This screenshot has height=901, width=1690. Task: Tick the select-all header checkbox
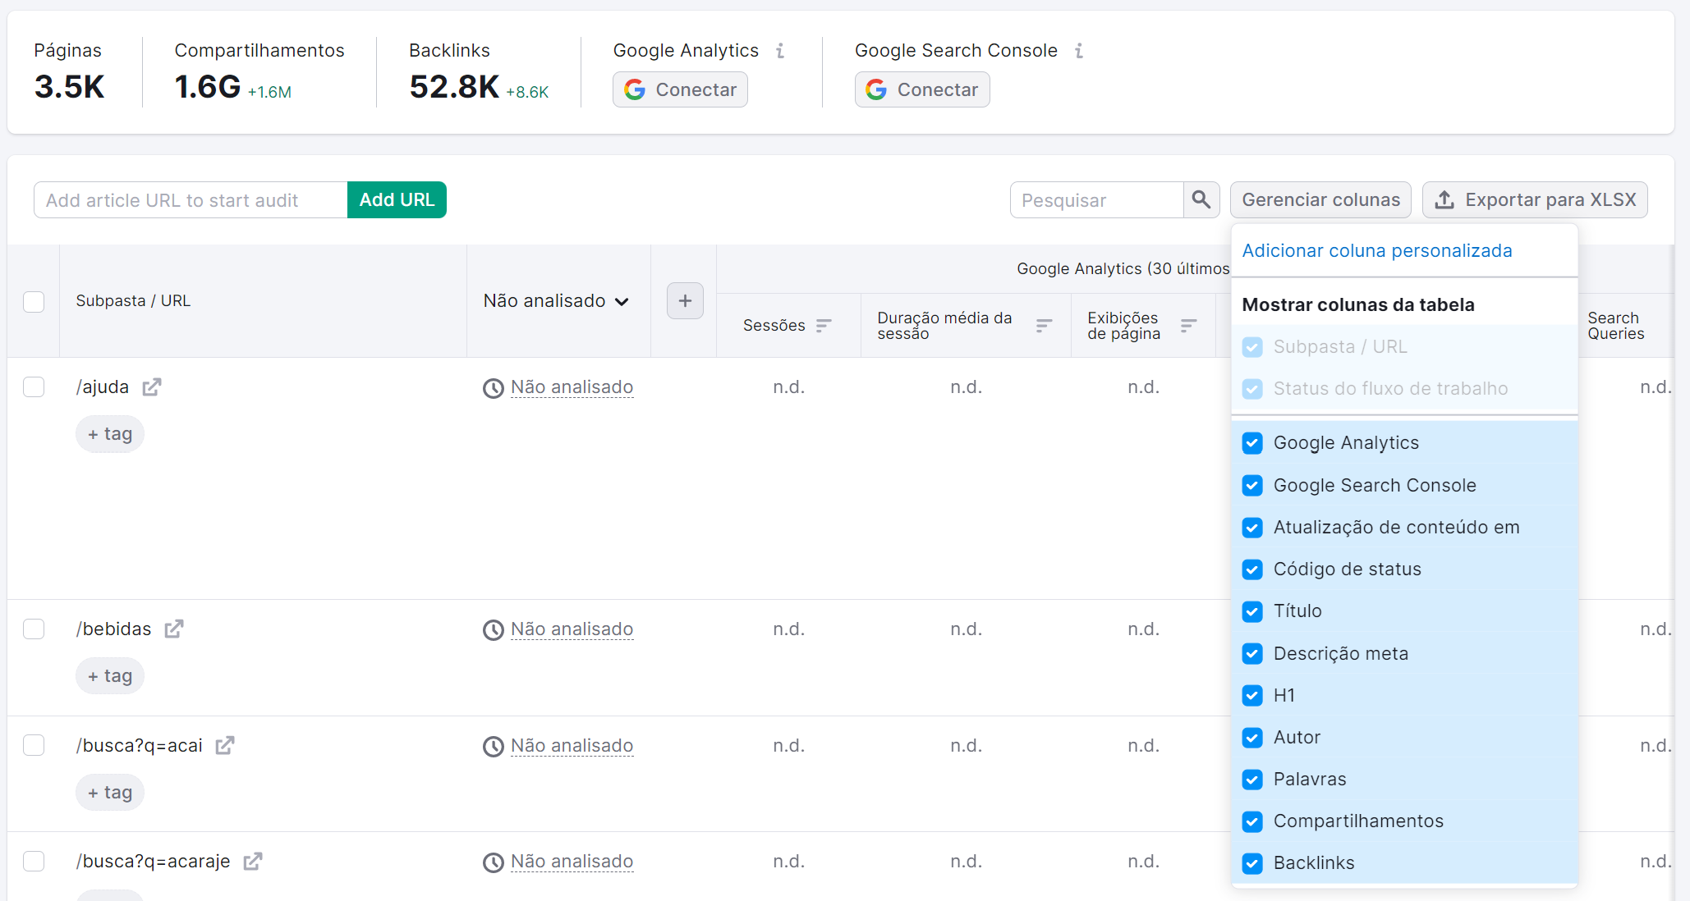pyautogui.click(x=34, y=301)
